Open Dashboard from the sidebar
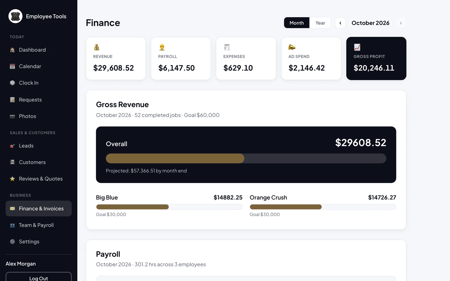Image resolution: width=450 pixels, height=281 pixels. (39, 50)
